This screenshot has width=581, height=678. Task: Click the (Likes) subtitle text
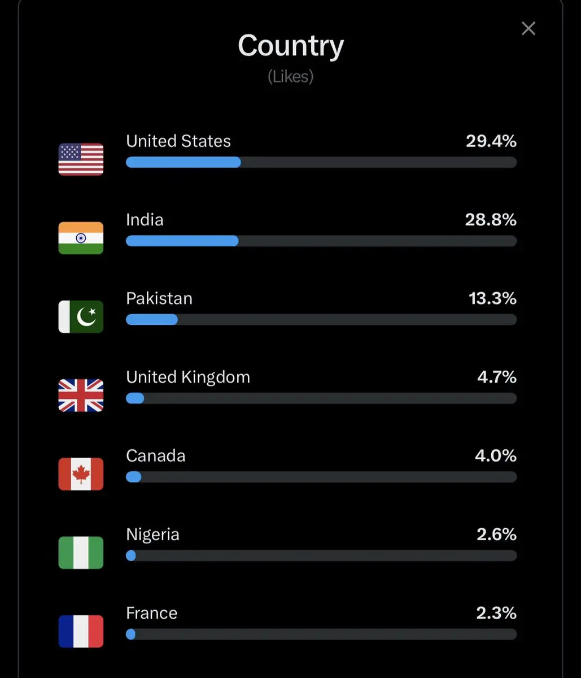pyautogui.click(x=290, y=76)
